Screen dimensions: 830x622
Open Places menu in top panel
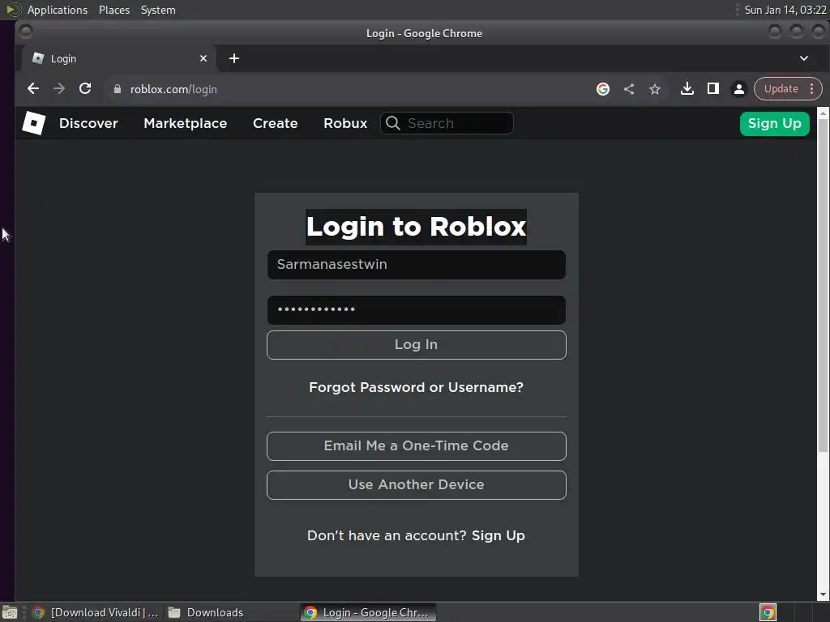[x=114, y=10]
